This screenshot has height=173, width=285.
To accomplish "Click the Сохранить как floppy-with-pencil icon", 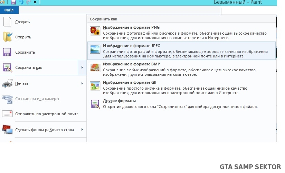I will [x=8, y=67].
